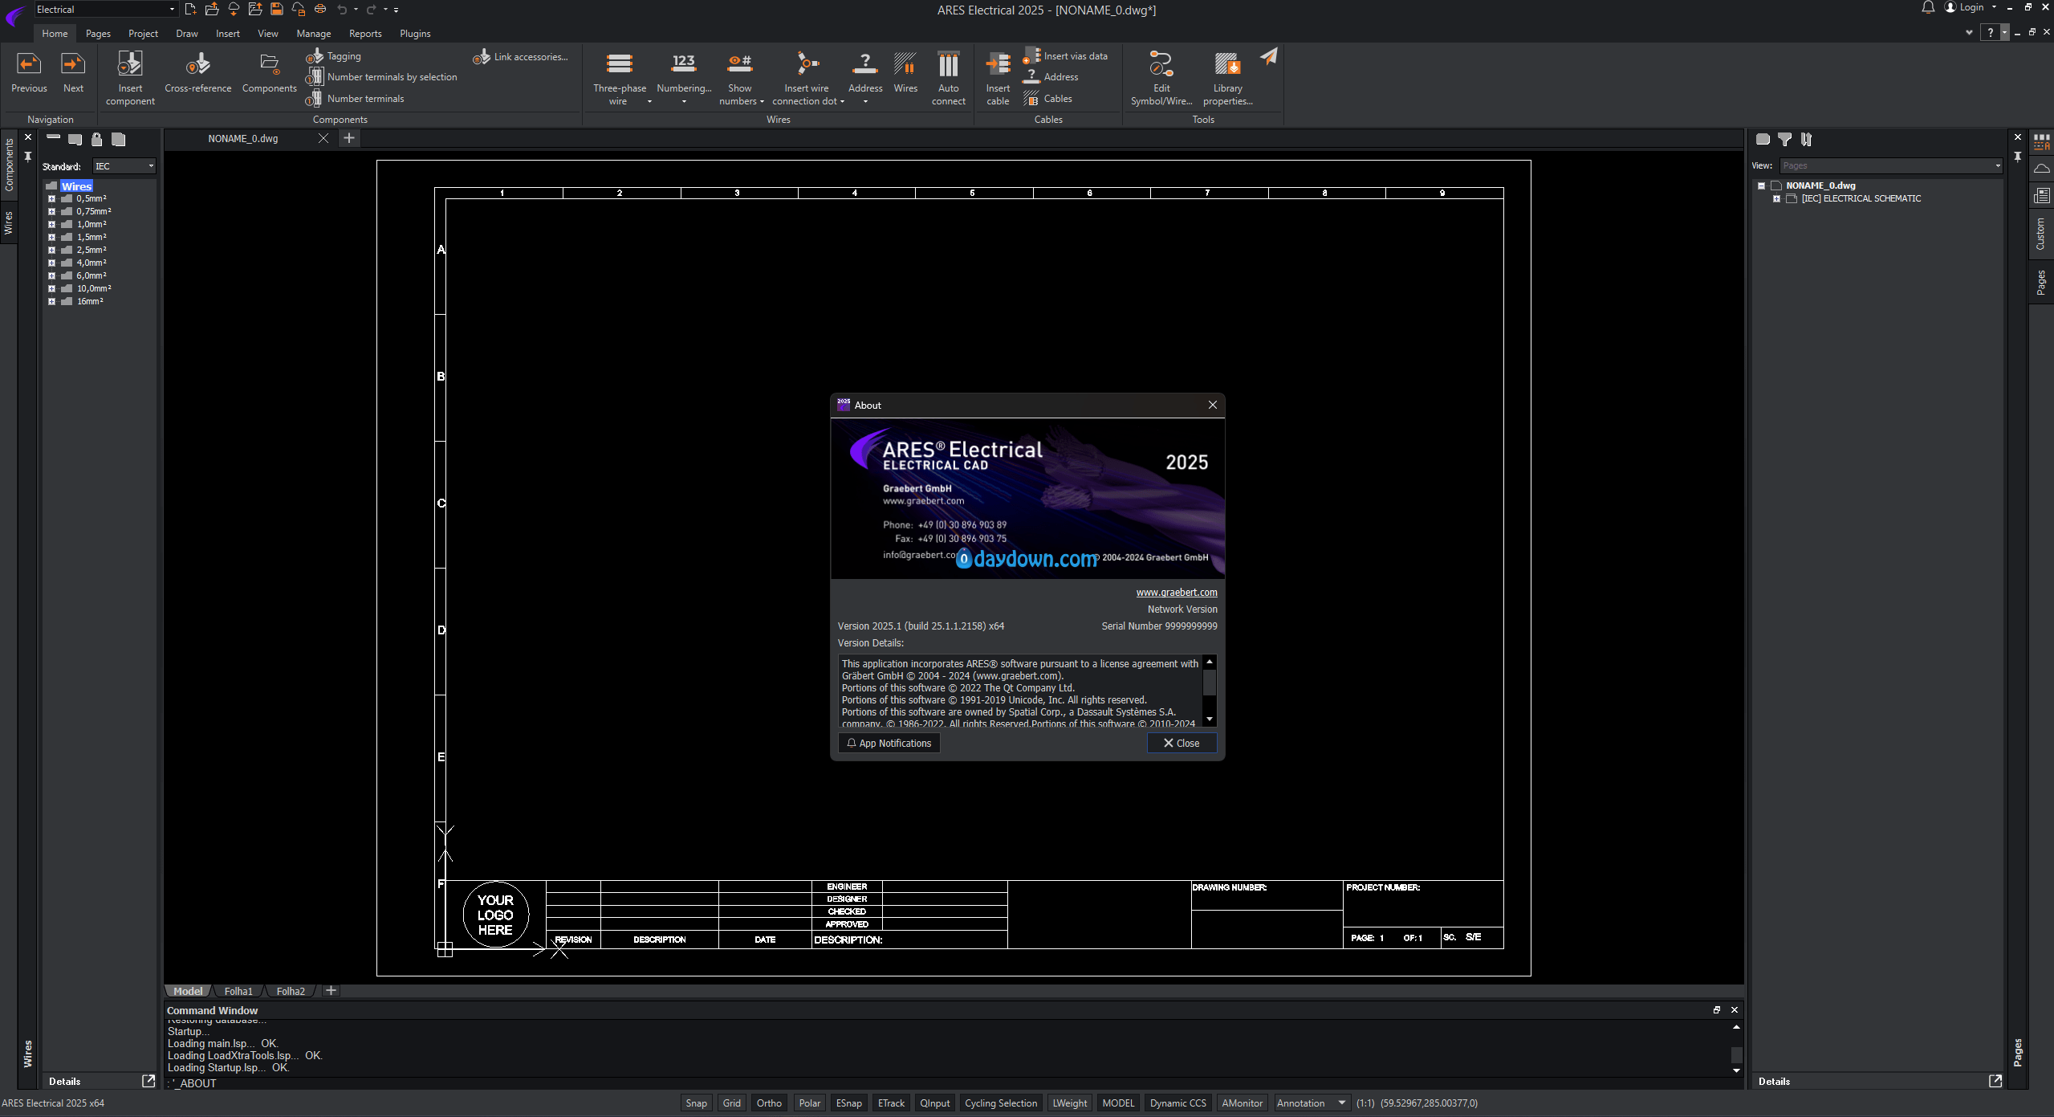Switch to the Folha1 sheet tab
The width and height of the screenshot is (2054, 1117).
[x=238, y=991]
